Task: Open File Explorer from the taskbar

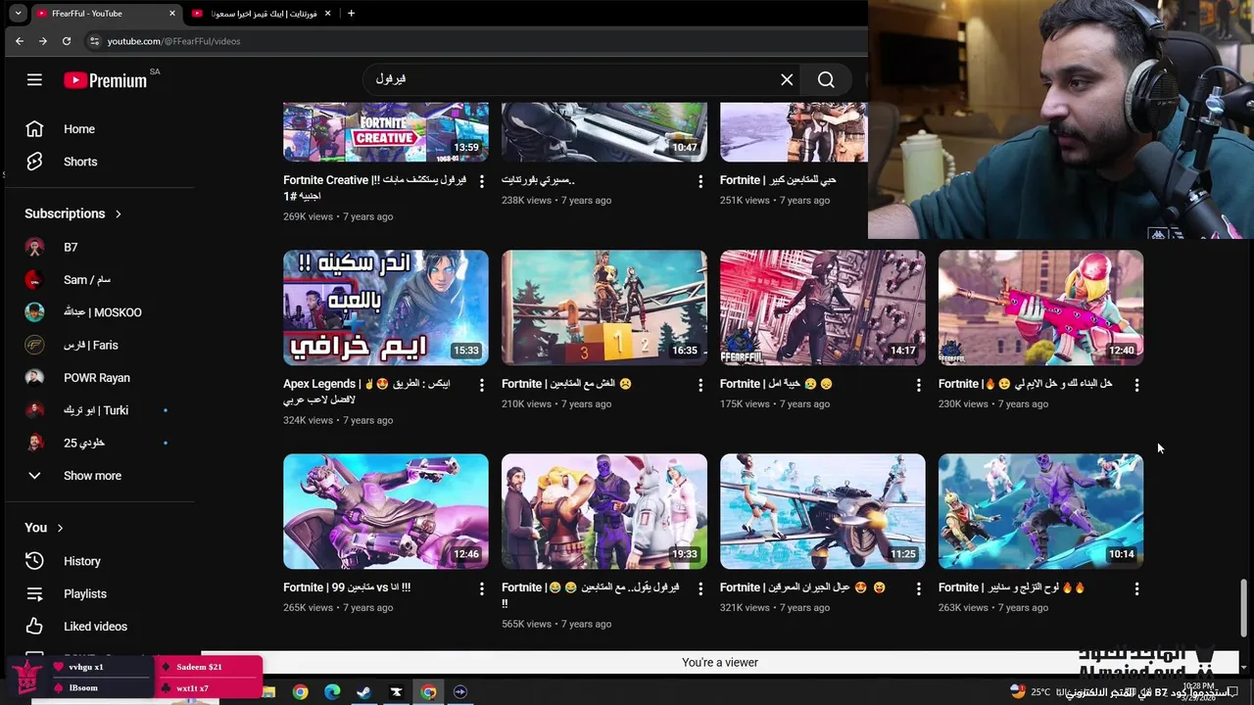Action: [x=268, y=692]
